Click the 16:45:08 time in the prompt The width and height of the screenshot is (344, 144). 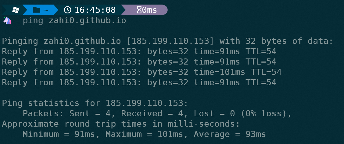tap(95, 10)
